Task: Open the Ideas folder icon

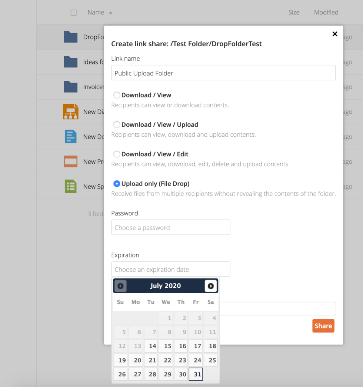Action: [x=70, y=61]
